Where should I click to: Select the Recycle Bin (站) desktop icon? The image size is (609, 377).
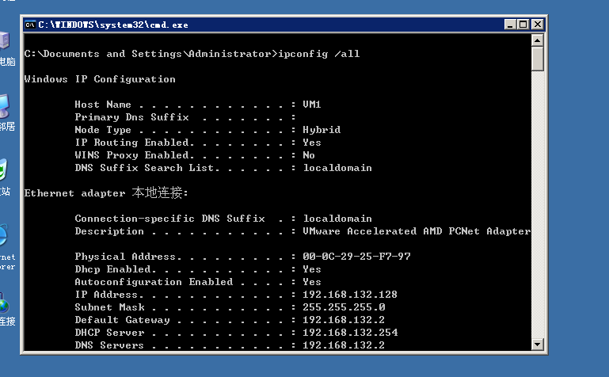click(x=4, y=174)
